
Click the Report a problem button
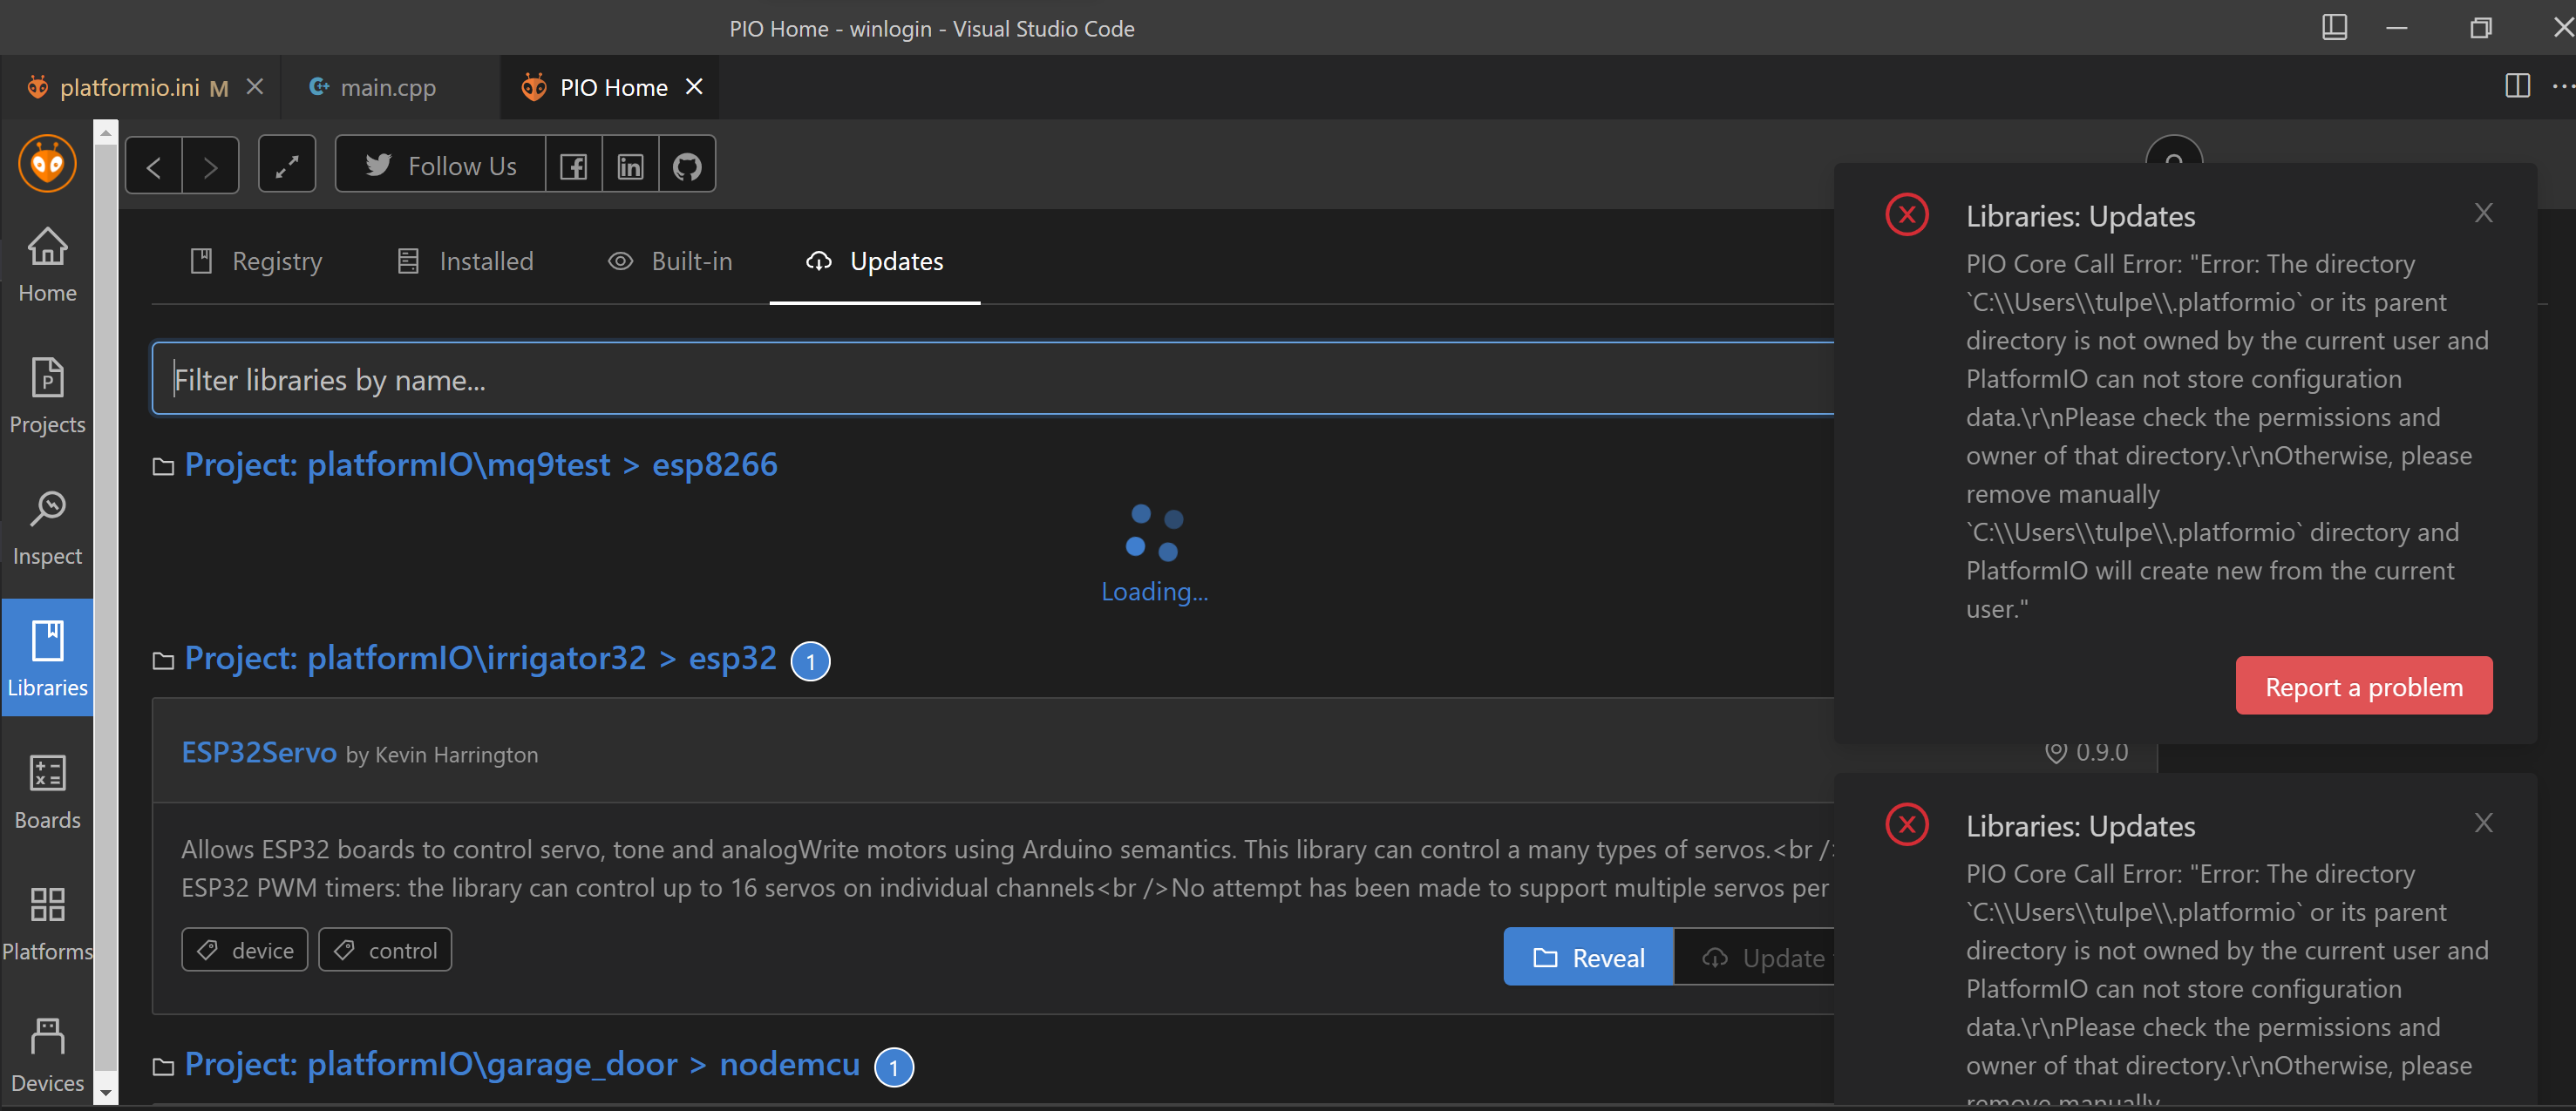2364,685
